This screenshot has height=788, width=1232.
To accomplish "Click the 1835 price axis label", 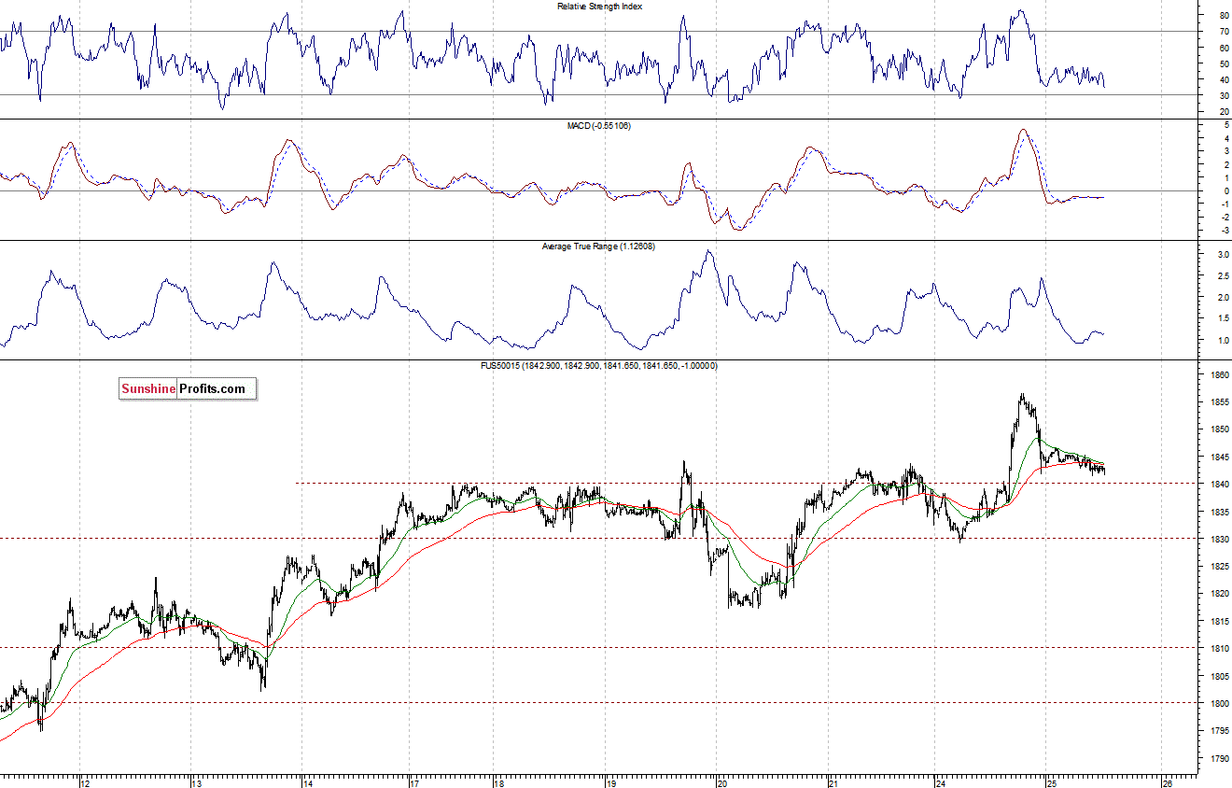I will point(1219,512).
